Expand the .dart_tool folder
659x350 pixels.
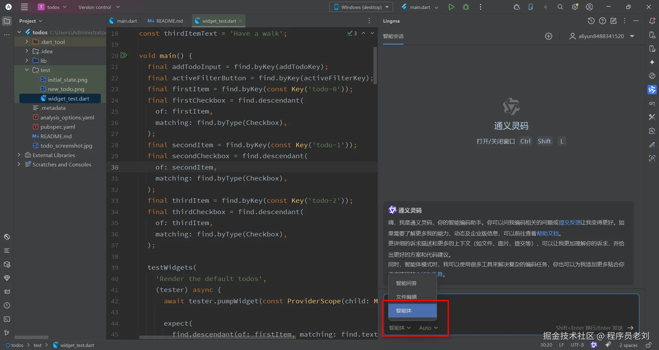pos(27,42)
